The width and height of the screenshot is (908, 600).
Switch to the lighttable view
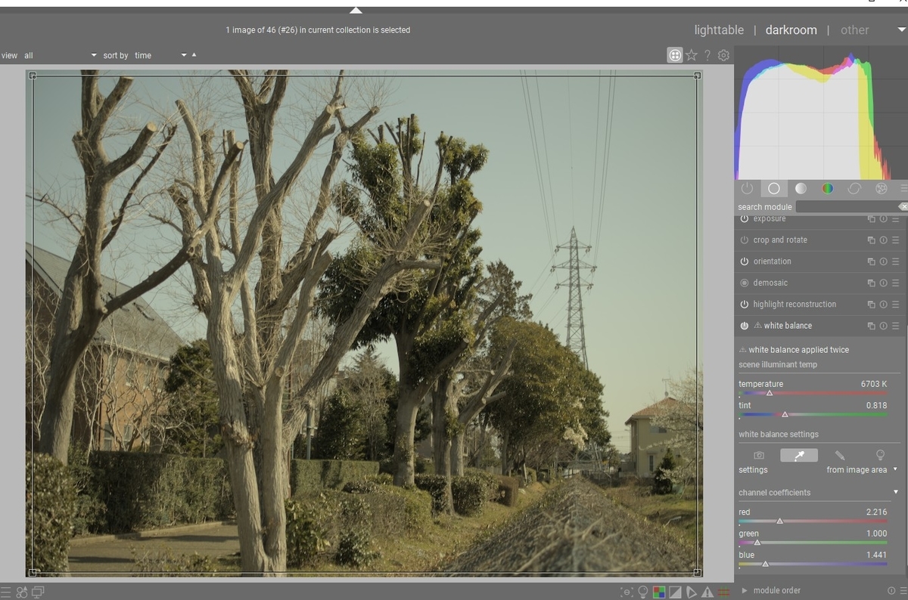[718, 29]
